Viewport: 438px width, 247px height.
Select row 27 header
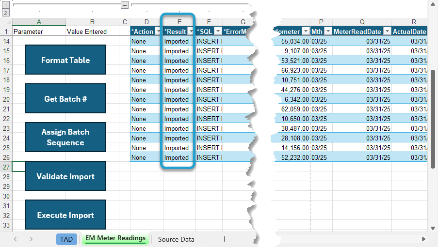point(6,167)
